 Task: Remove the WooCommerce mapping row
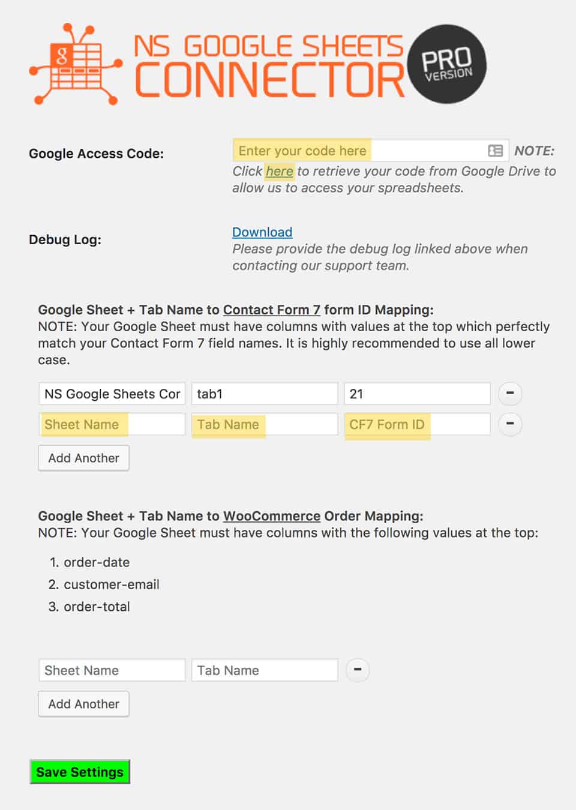pyautogui.click(x=358, y=670)
